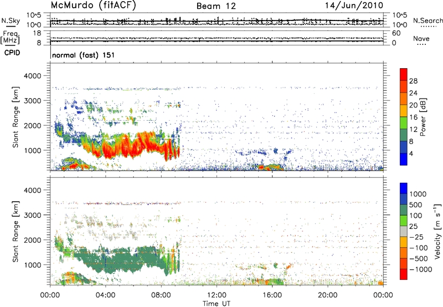The width and height of the screenshot is (443, 307).
Task: Click the gray swatch in Velocity colorbar
Action: tap(404, 231)
